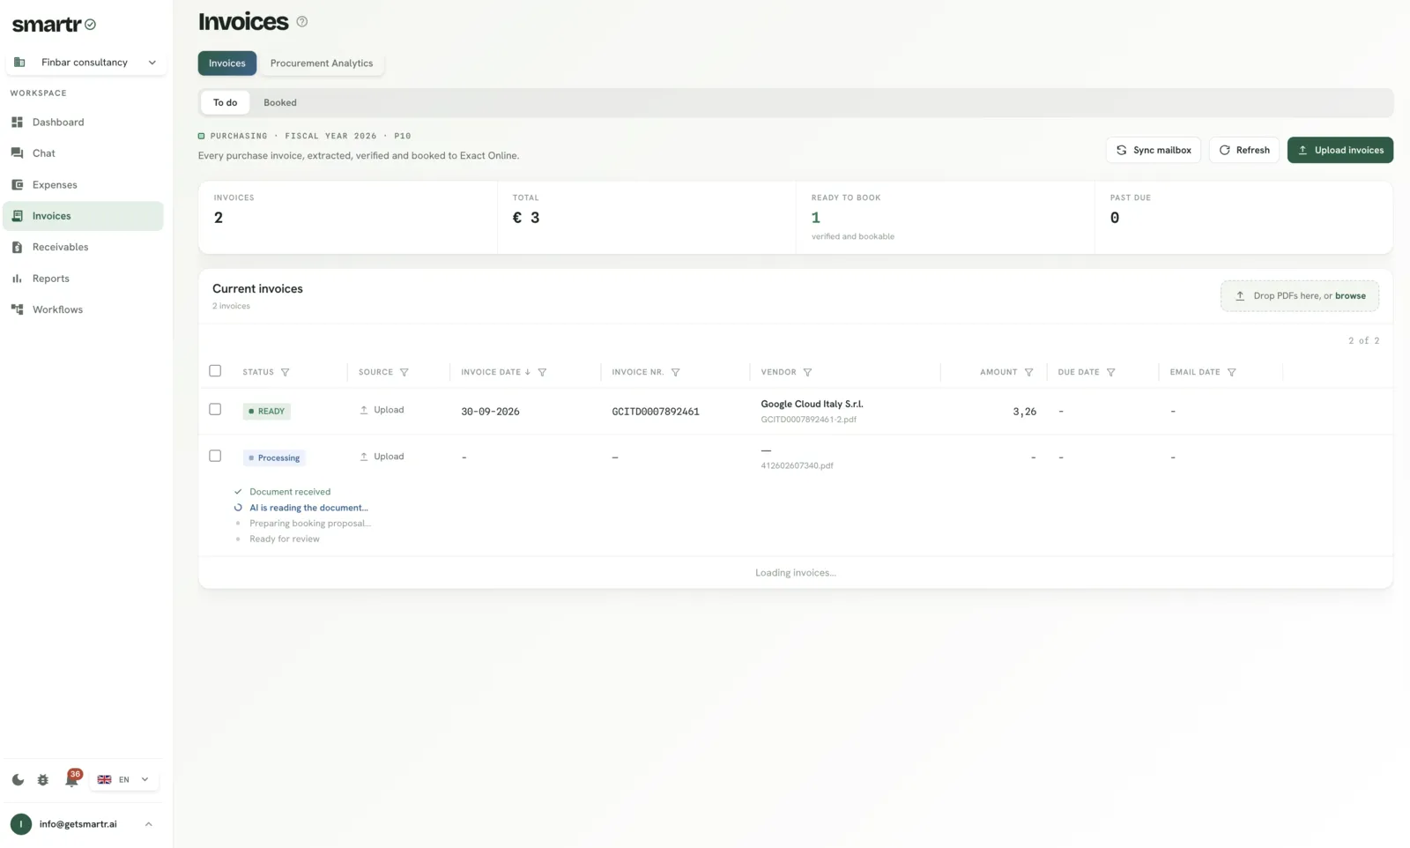The width and height of the screenshot is (1410, 848).
Task: Check the Processing invoice row checkbox
Action: click(215, 456)
